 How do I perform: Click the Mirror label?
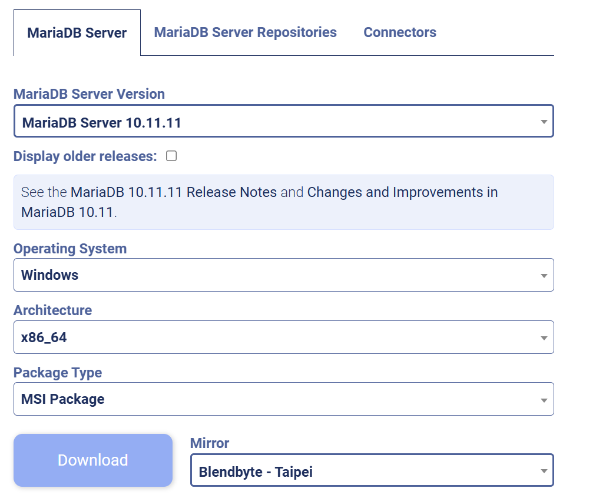[x=210, y=443]
